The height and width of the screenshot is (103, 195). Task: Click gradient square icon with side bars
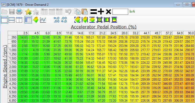pyautogui.click(x=107, y=20)
